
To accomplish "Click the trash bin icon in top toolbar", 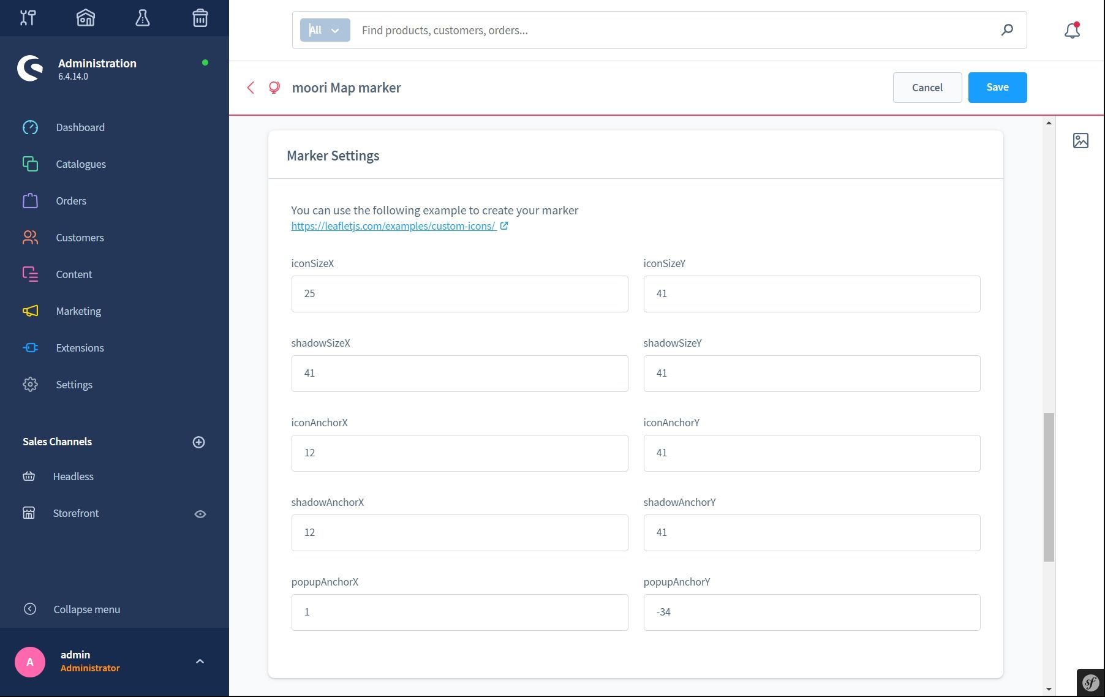I will 200,18.
